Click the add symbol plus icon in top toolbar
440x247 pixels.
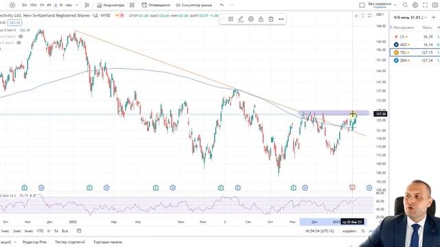[x=12, y=5]
